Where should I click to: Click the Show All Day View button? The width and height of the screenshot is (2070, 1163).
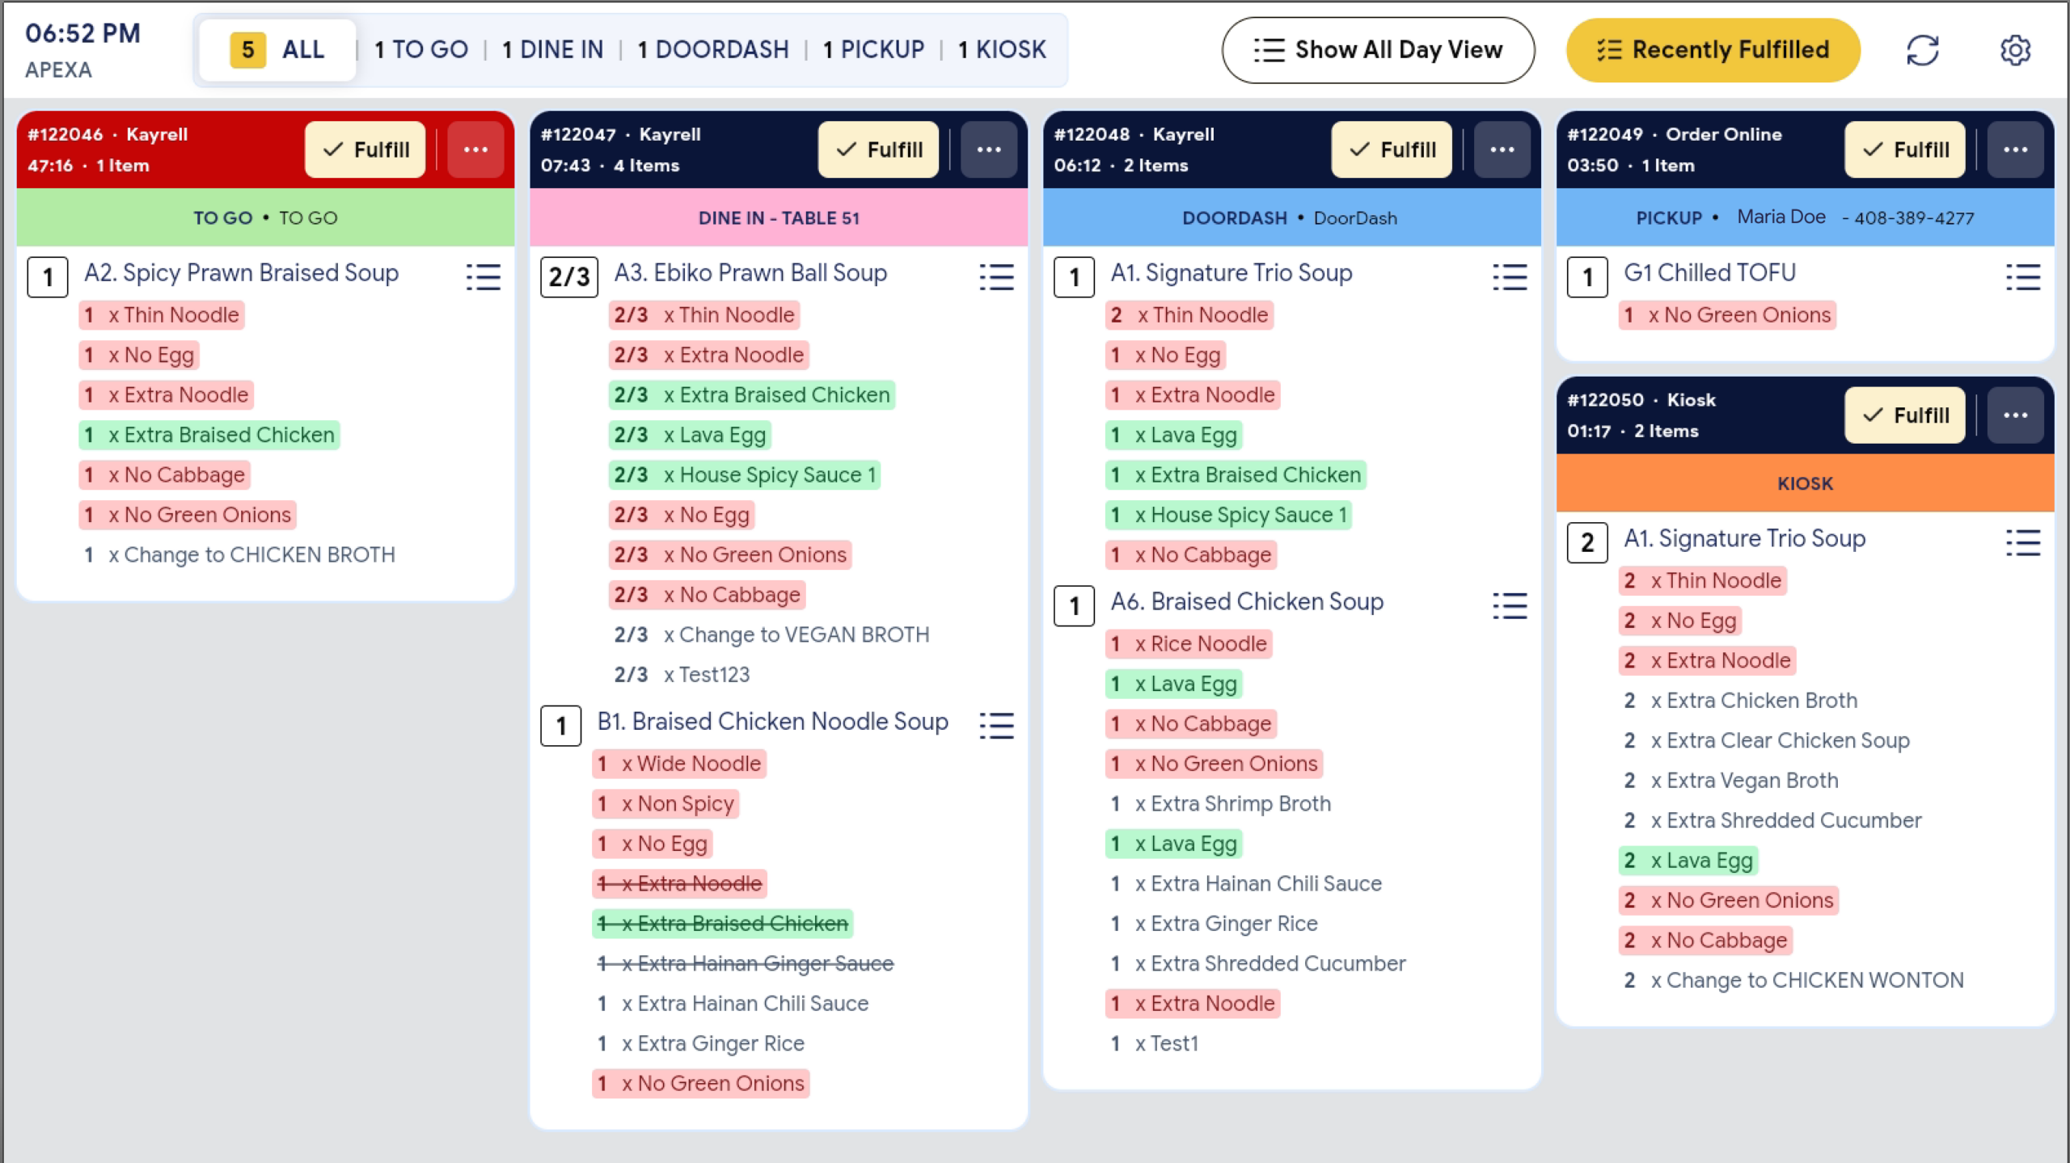(x=1378, y=50)
